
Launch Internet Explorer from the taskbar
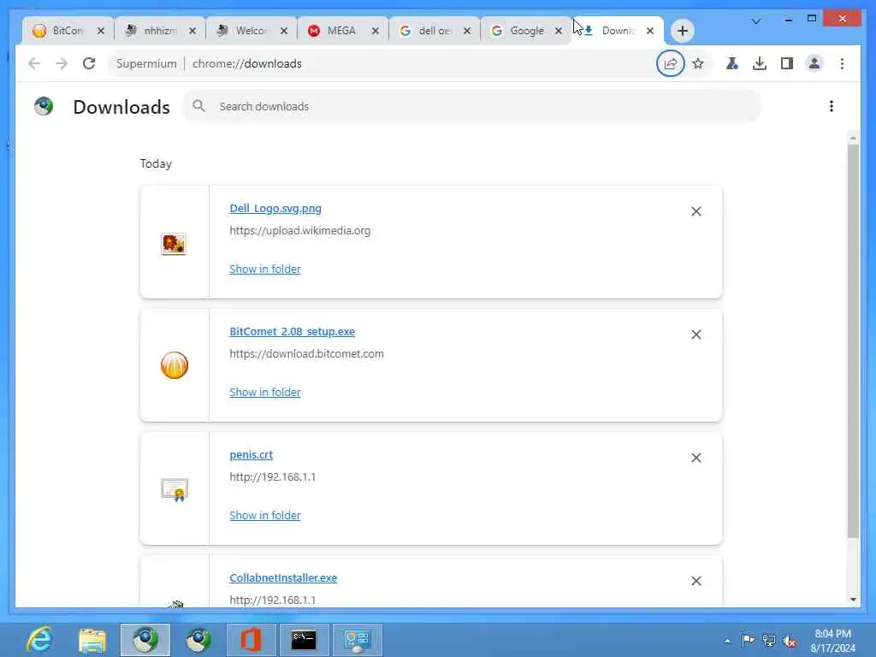tap(39, 640)
